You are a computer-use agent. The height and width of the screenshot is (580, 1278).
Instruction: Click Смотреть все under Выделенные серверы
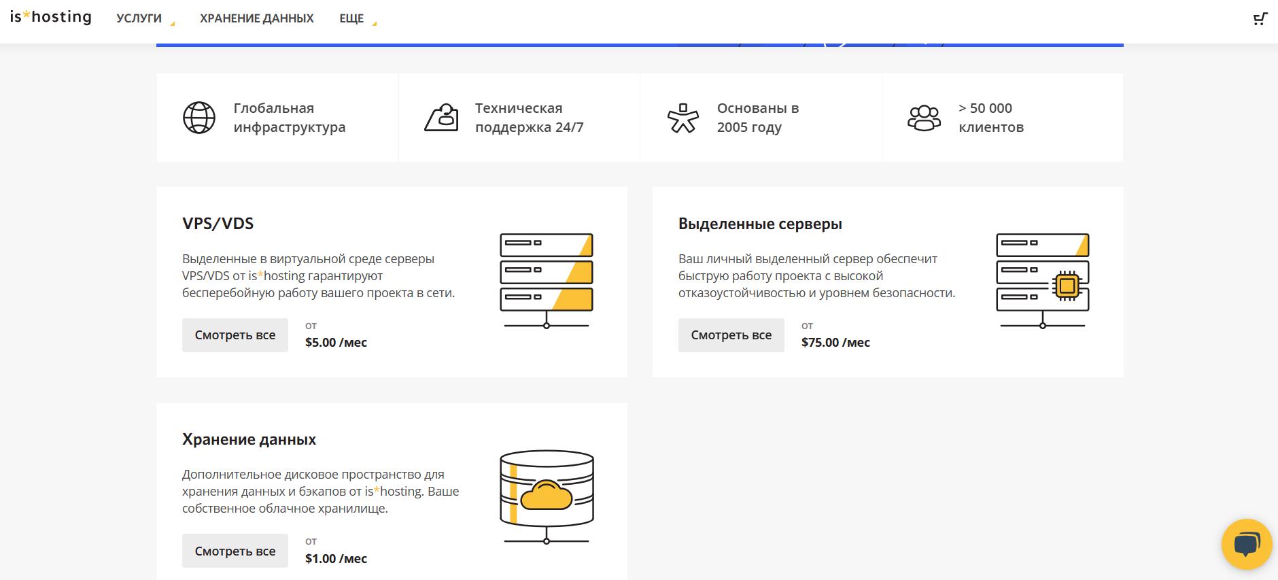731,335
